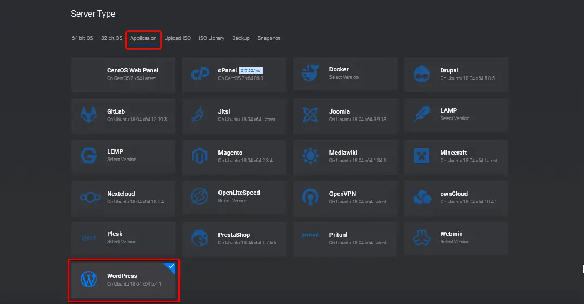Click the Drupal title text

(x=449, y=70)
